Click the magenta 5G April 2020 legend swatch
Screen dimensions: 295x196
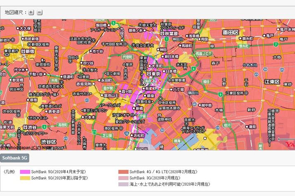coord(25,172)
